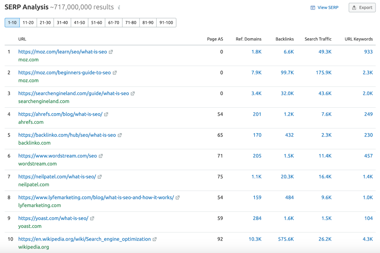
Task: Open external link icon for wordstream.com/seo
Action: (101, 156)
